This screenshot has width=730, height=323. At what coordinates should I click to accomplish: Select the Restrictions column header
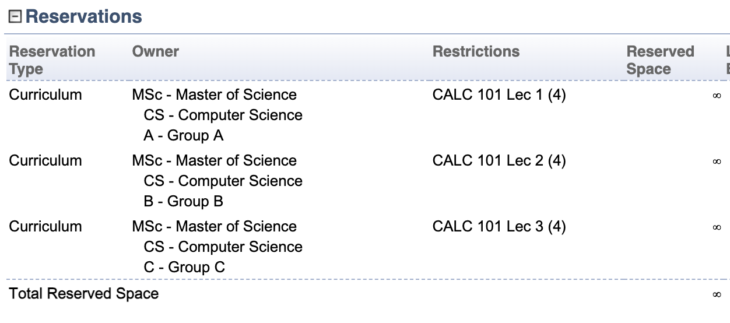click(476, 51)
